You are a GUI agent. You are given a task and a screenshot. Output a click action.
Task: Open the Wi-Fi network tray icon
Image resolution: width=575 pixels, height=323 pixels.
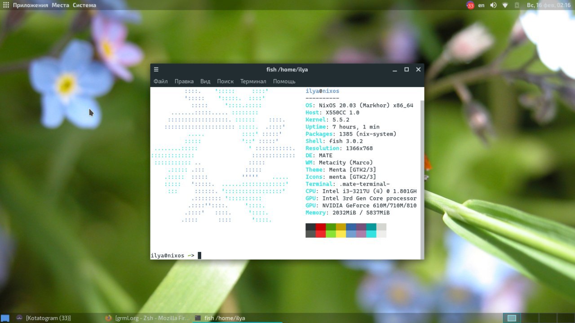coord(505,5)
